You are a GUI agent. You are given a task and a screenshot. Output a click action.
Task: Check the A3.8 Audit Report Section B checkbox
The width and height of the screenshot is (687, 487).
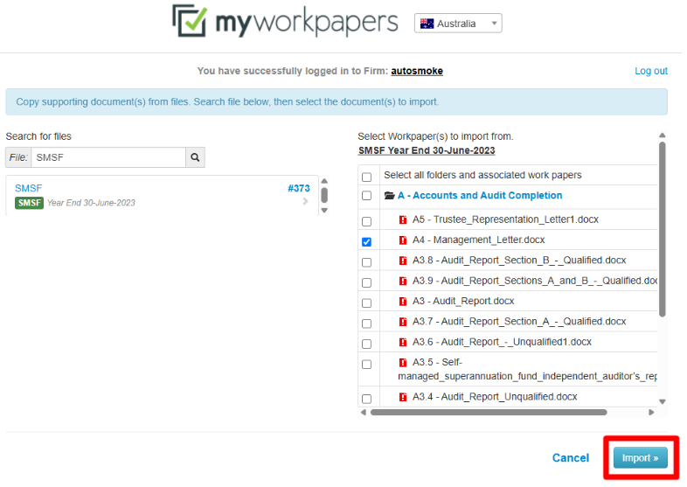click(x=366, y=262)
